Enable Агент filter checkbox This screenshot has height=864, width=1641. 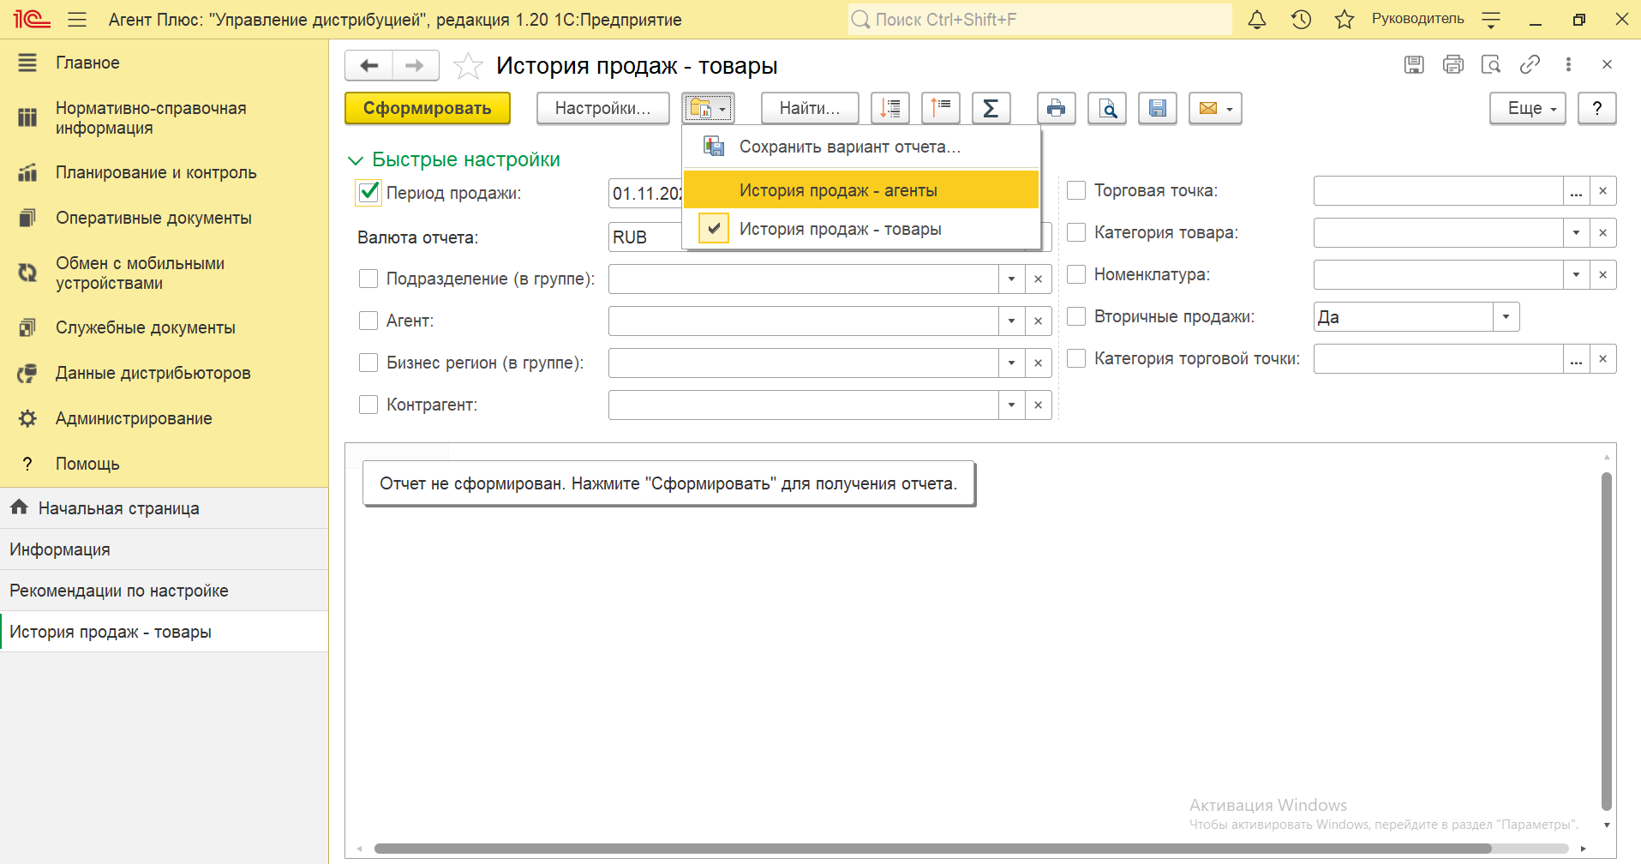[368, 321]
